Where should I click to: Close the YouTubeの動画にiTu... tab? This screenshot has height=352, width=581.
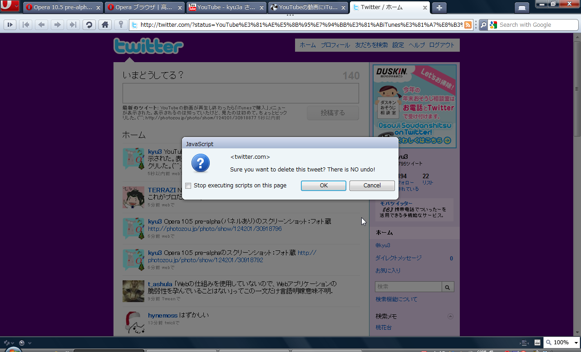point(344,8)
